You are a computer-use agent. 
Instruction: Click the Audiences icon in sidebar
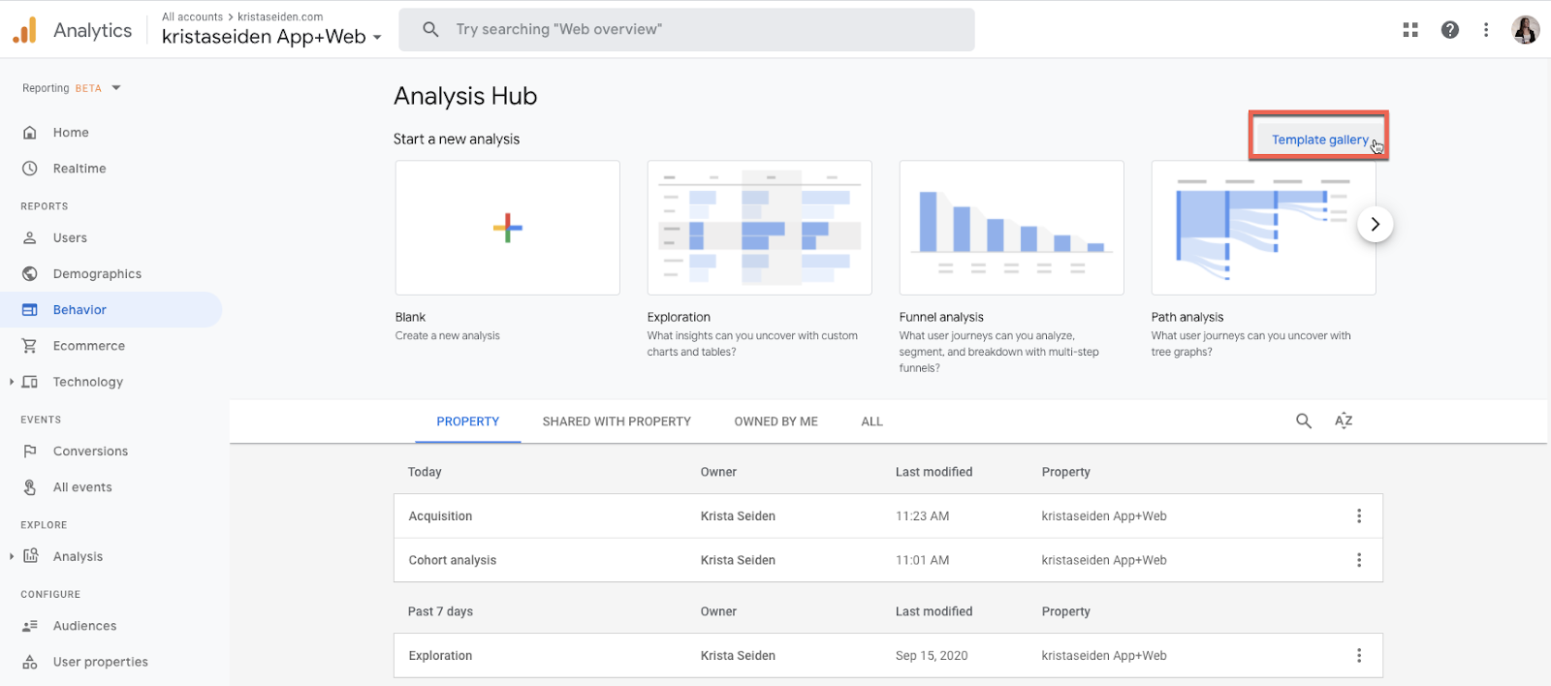30,626
